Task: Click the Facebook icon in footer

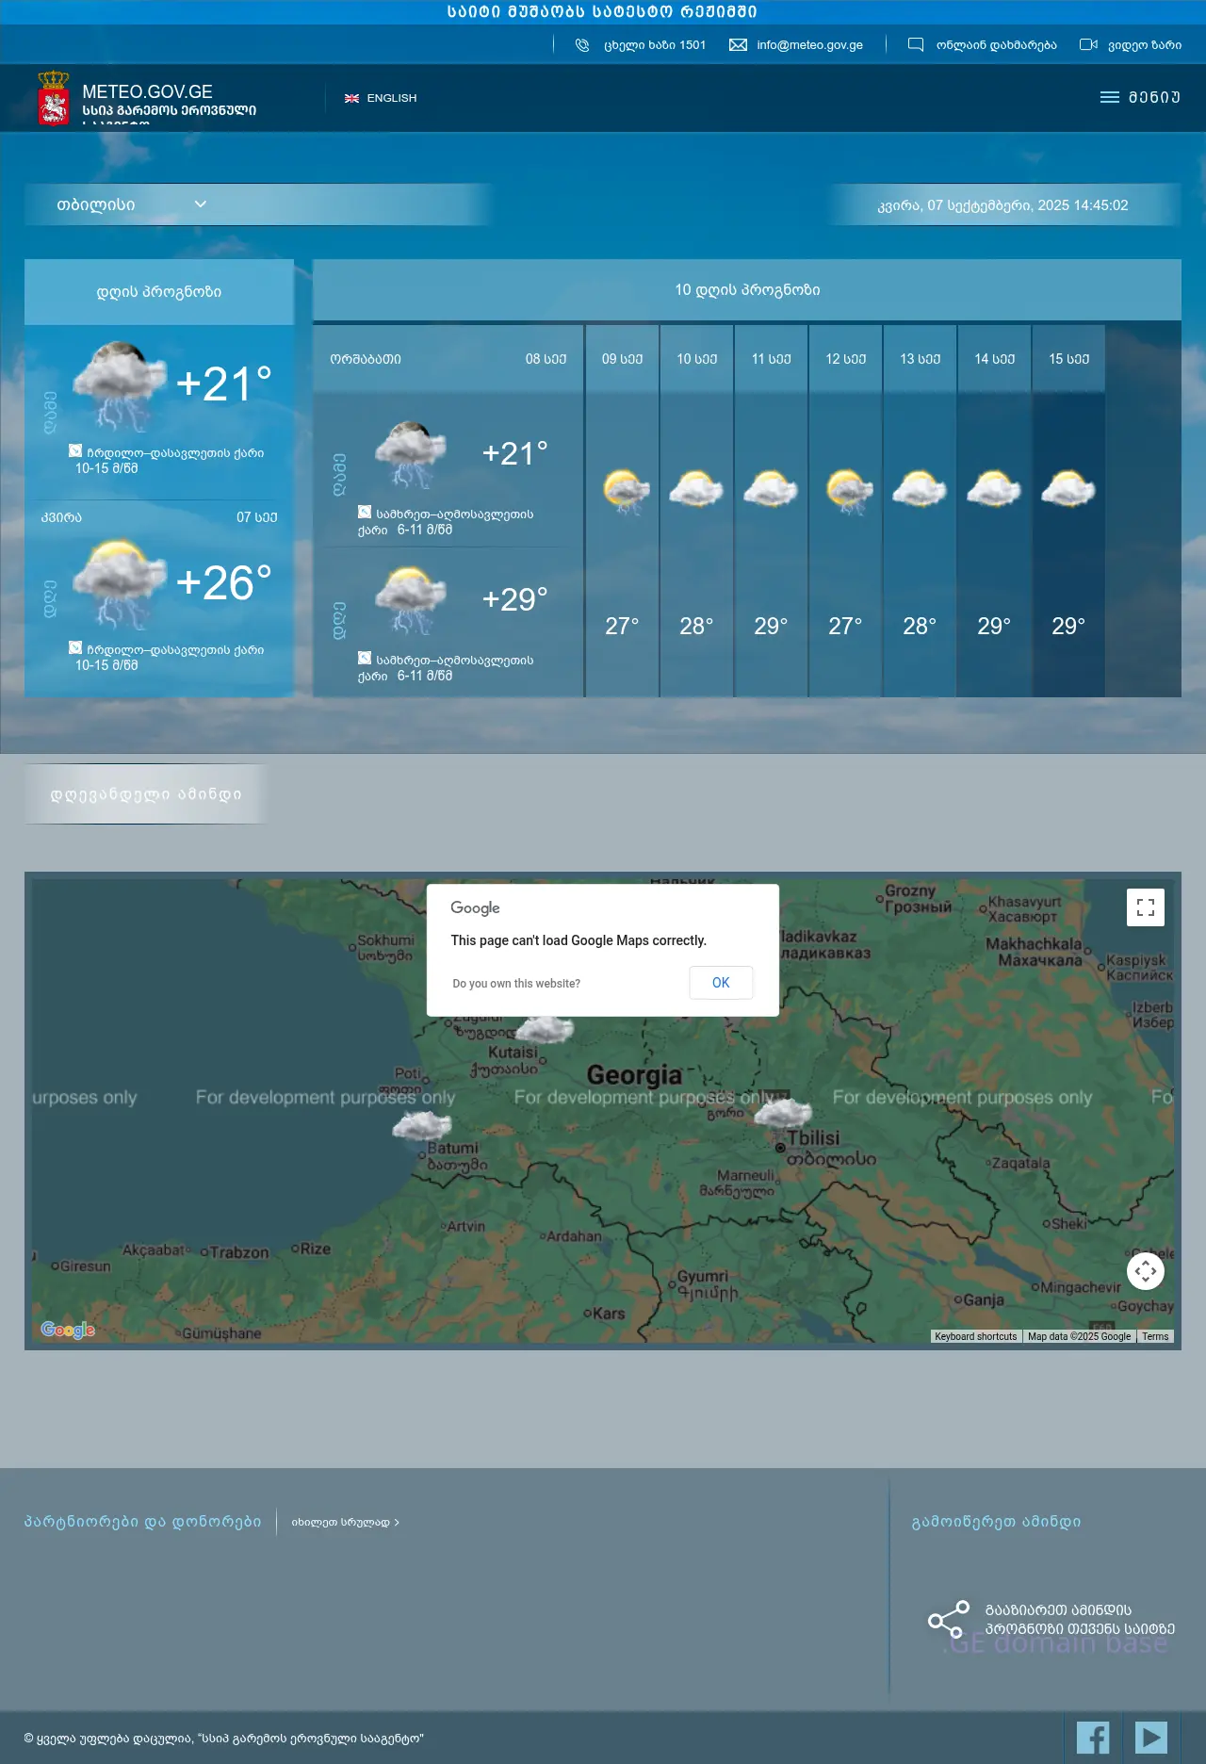Action: pos(1092,1737)
